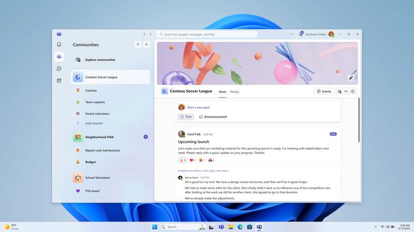Select the Communities icon in the sidebar
The height and width of the screenshot is (232, 414).
click(x=59, y=57)
